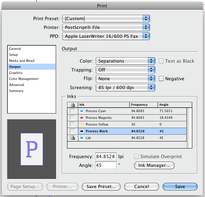The height and width of the screenshot is (197, 205).
Task: Toggle print box for Process Magenta
Action: coord(72,117)
